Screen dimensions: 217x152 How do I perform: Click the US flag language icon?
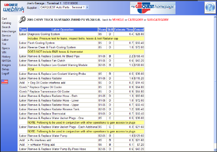tap(5, 82)
